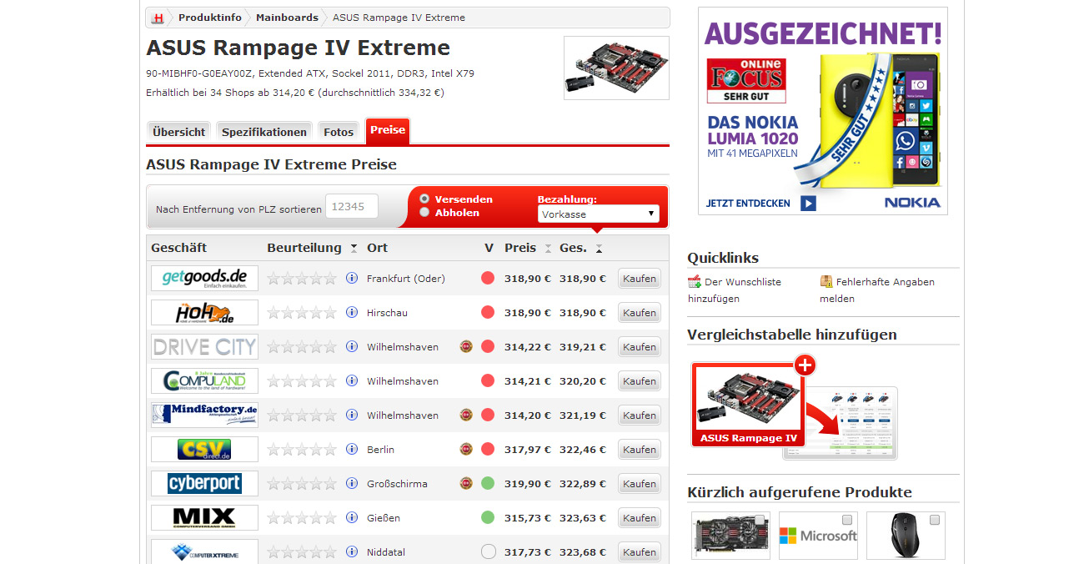Click Kaufen for Mindfactory.de
1084x564 pixels.
click(640, 415)
